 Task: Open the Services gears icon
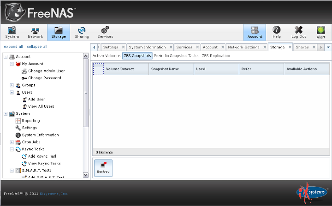(x=105, y=32)
